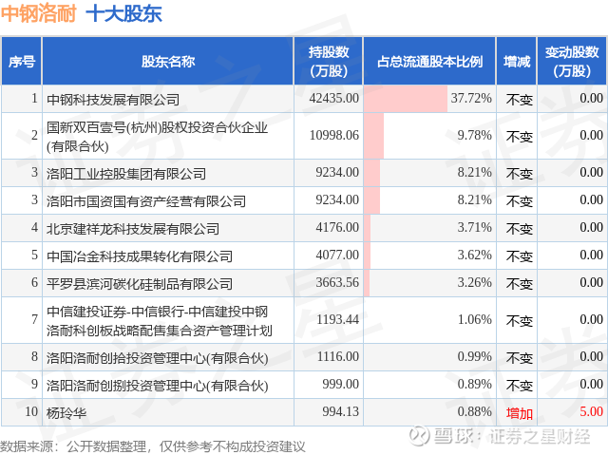
Task: Click the 持股数(万股) column header
Action: 329,61
